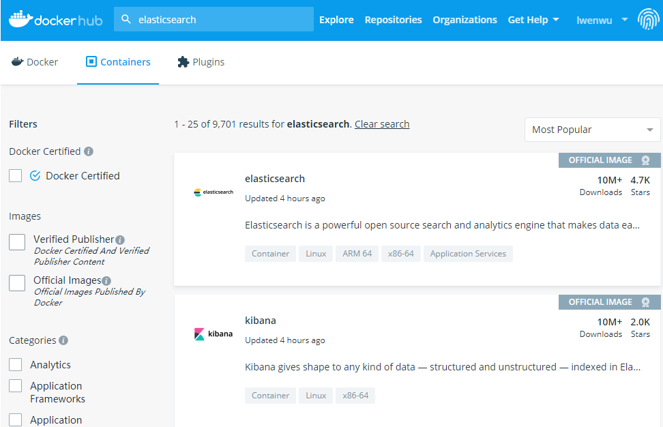Click the blue Docker Certified checkmark badge
The height and width of the screenshot is (427, 663).
pos(35,175)
